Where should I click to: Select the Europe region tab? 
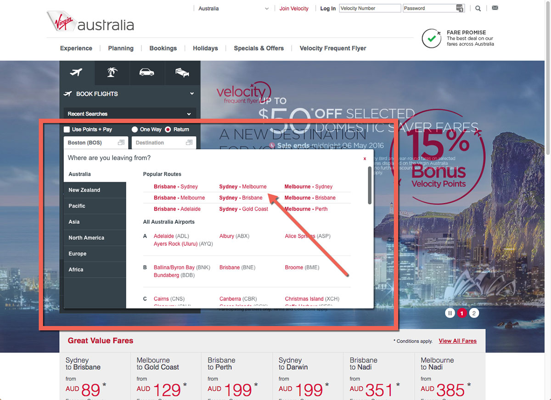[95, 254]
